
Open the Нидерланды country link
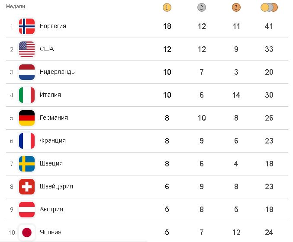point(58,72)
